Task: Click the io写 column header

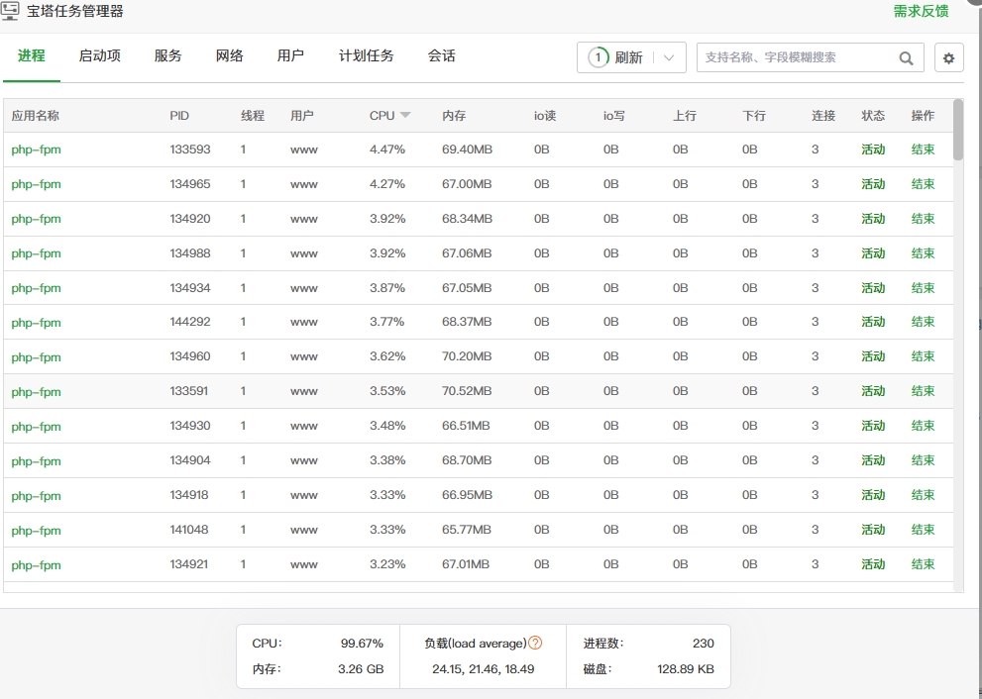Action: [613, 116]
